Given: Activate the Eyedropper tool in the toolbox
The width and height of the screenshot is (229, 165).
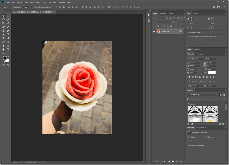Looking at the screenshot, I should (x=8, y=23).
